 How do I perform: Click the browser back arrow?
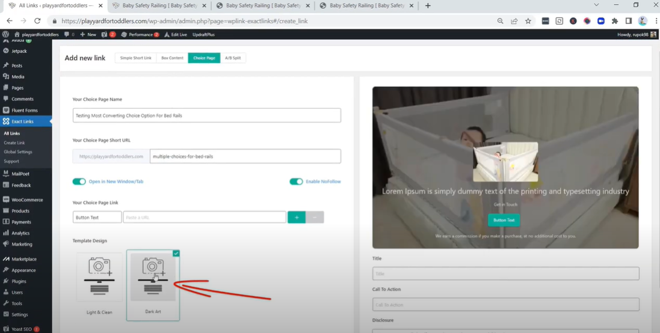pos(10,21)
